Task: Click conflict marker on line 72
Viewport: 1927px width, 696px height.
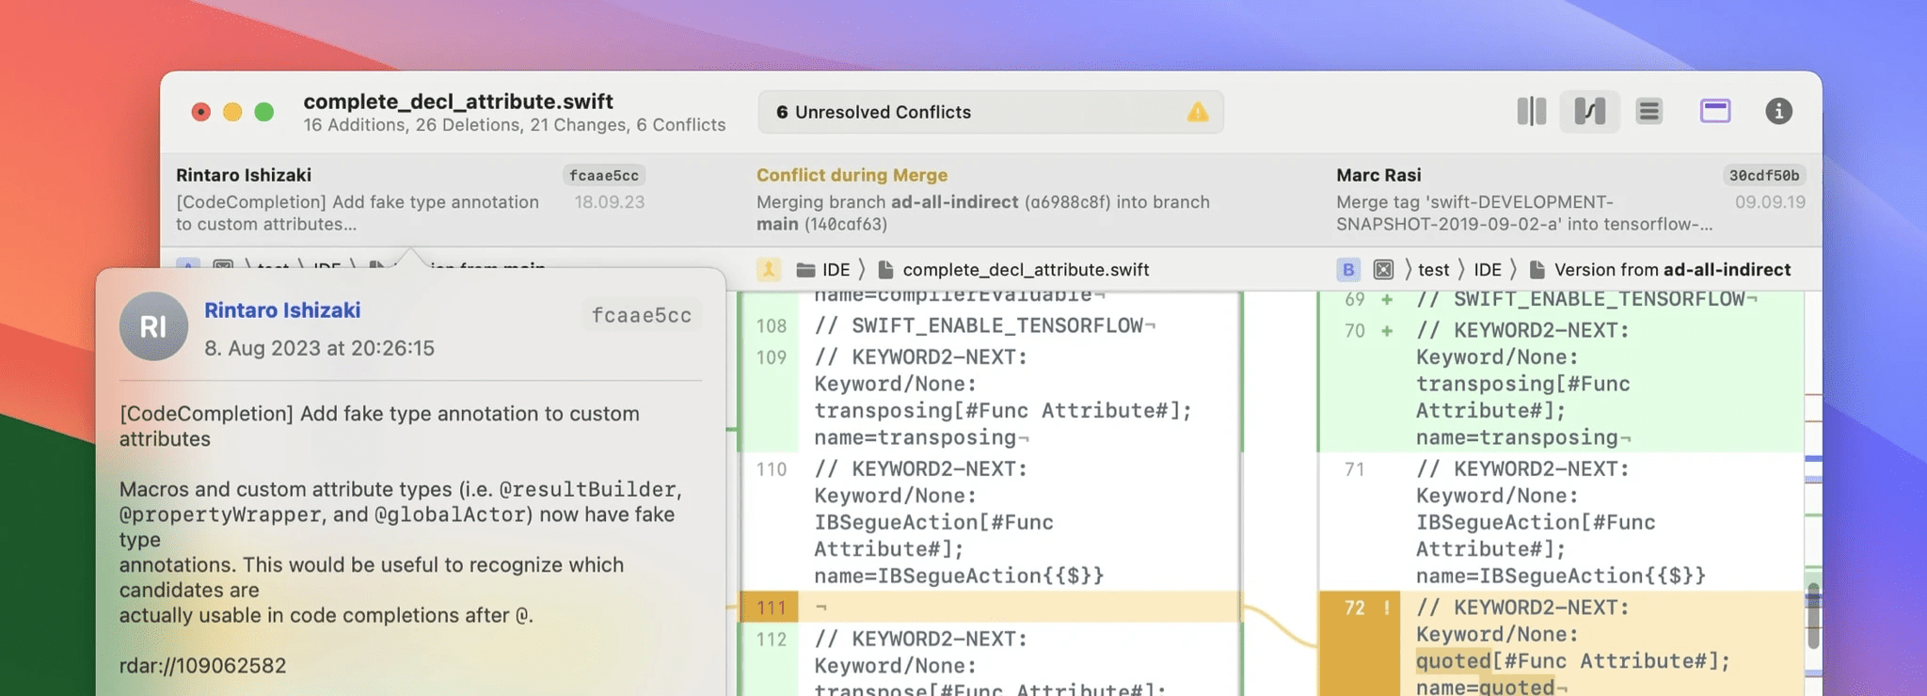Action: (x=1386, y=609)
